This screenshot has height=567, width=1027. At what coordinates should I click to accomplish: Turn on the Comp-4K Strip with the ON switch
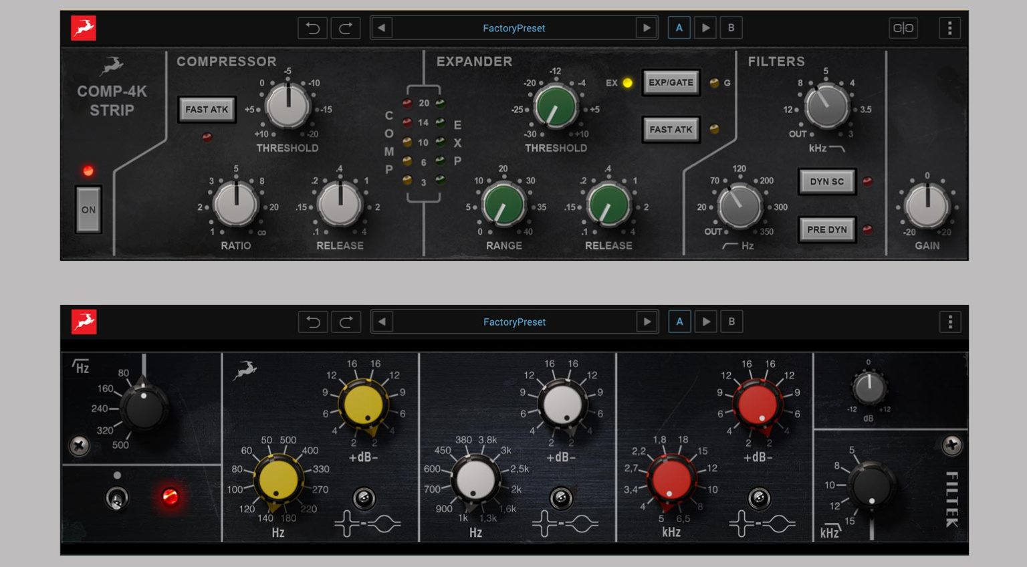pos(87,209)
